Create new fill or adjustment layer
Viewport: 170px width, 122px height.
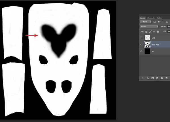click(157, 78)
